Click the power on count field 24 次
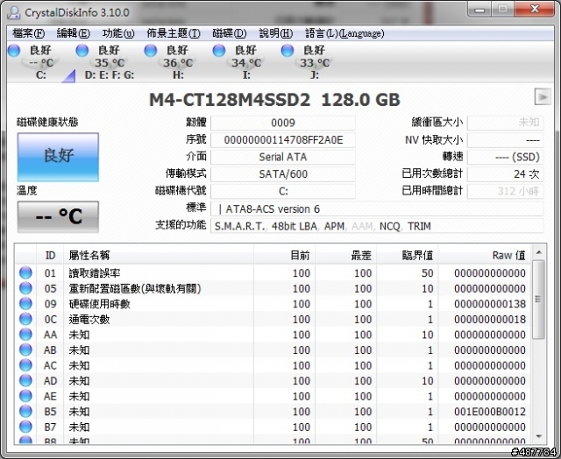This screenshot has width=561, height=459. pos(506,174)
